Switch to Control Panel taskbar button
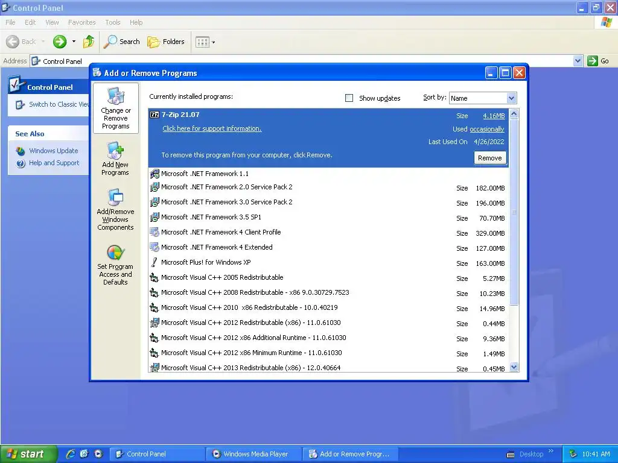618x463 pixels. point(157,454)
